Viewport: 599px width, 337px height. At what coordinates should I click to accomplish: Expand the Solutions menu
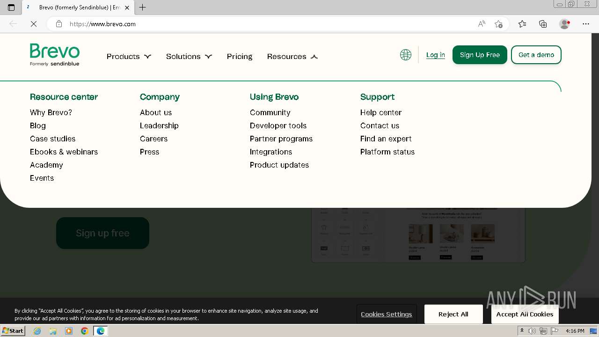click(189, 57)
